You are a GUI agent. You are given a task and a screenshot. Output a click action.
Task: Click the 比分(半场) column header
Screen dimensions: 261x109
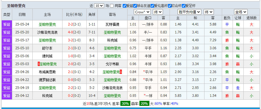click(x=74, y=14)
